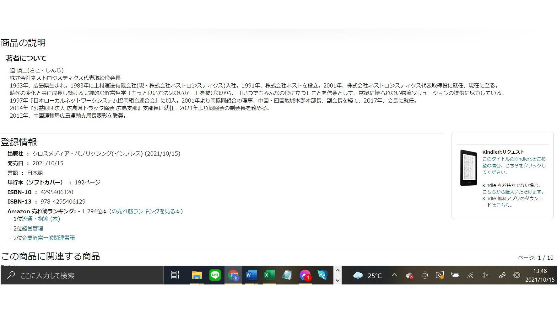Open the sync status tray icon with orange dot
The height and width of the screenshot is (313, 557).
tap(440, 275)
